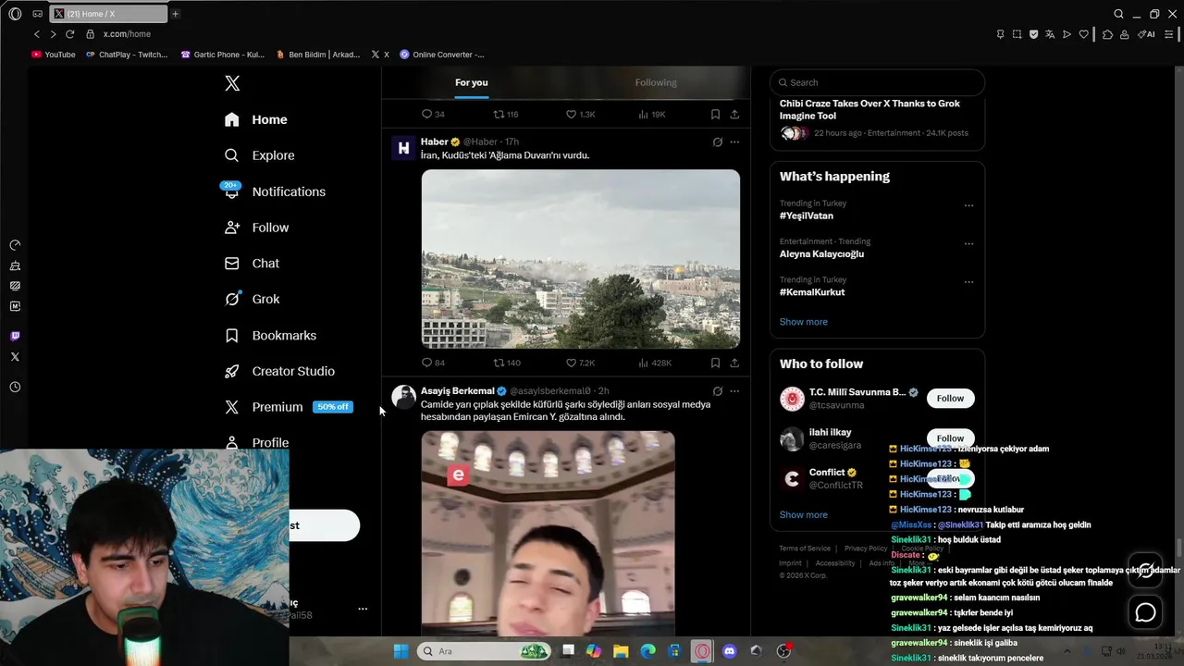This screenshot has height=666, width=1184.
Task: Open Twitch icon in Opera sidebar
Action: click(15, 336)
